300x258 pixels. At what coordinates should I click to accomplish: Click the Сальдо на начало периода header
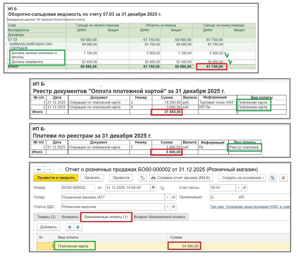tap(97, 25)
